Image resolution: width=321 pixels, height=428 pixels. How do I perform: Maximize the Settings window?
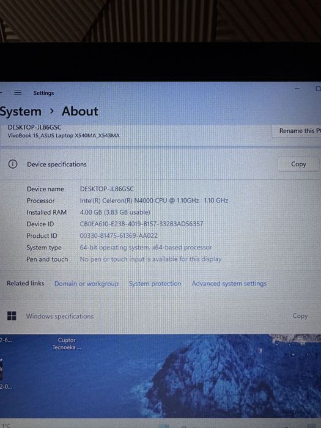pyautogui.click(x=318, y=89)
